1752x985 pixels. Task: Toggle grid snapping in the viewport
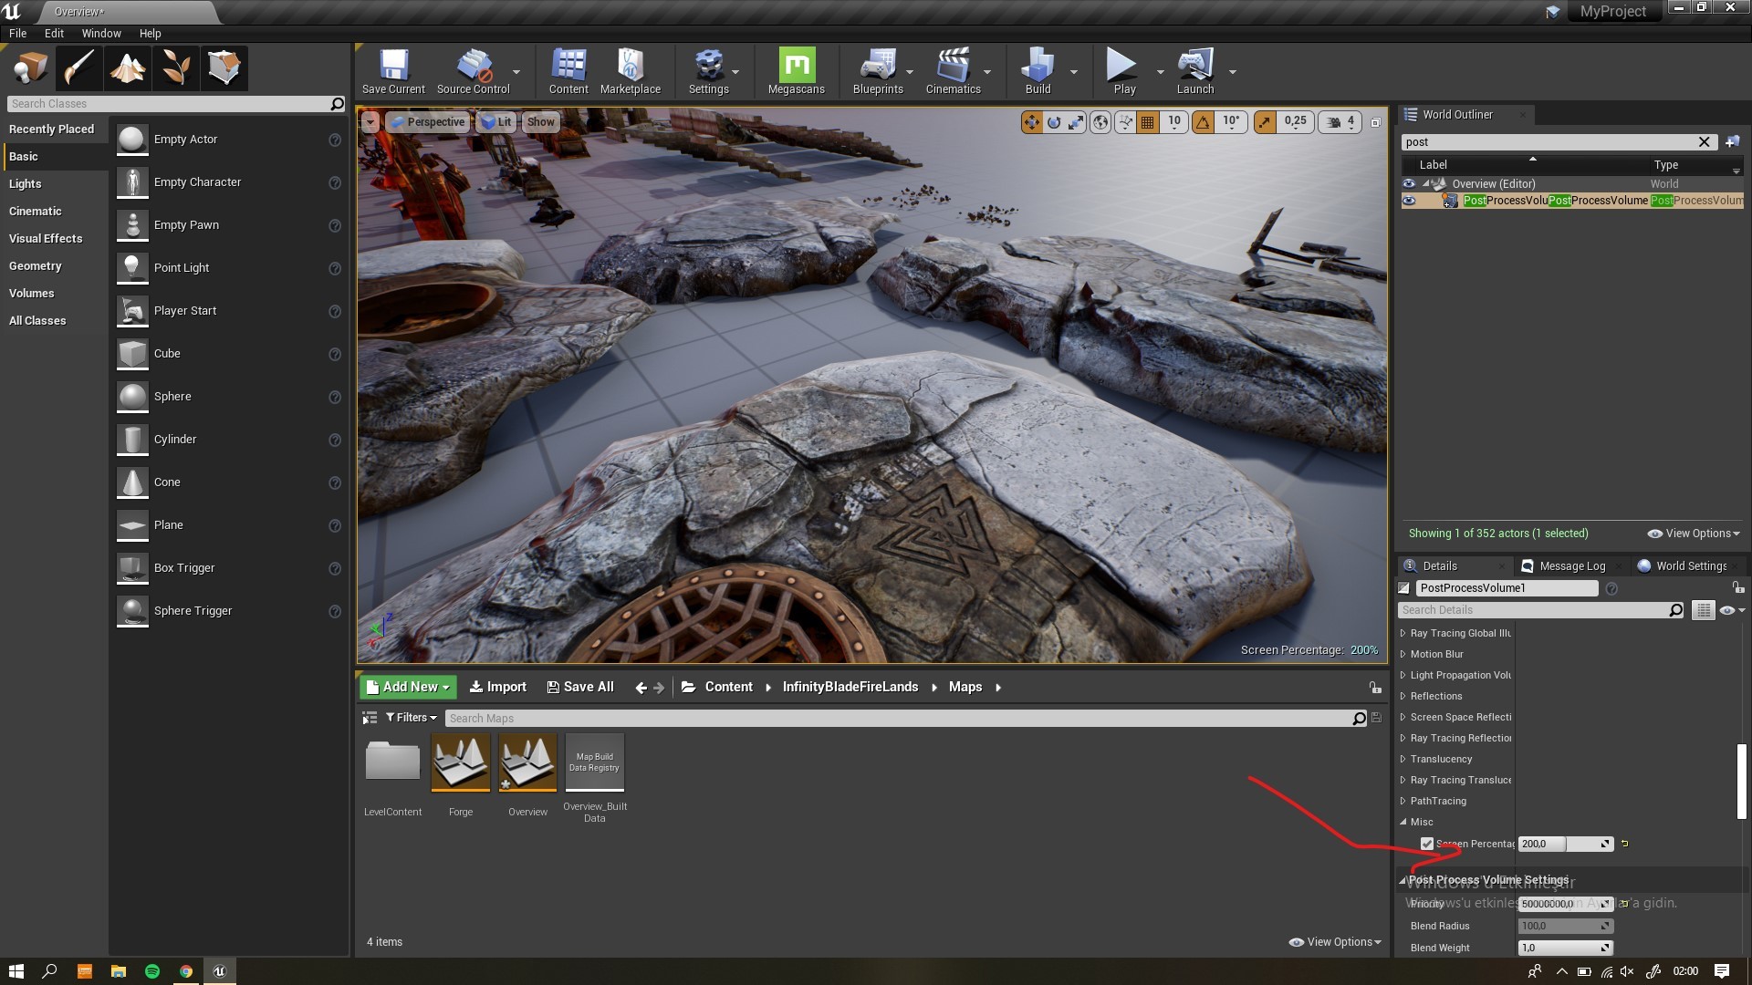coord(1148,122)
